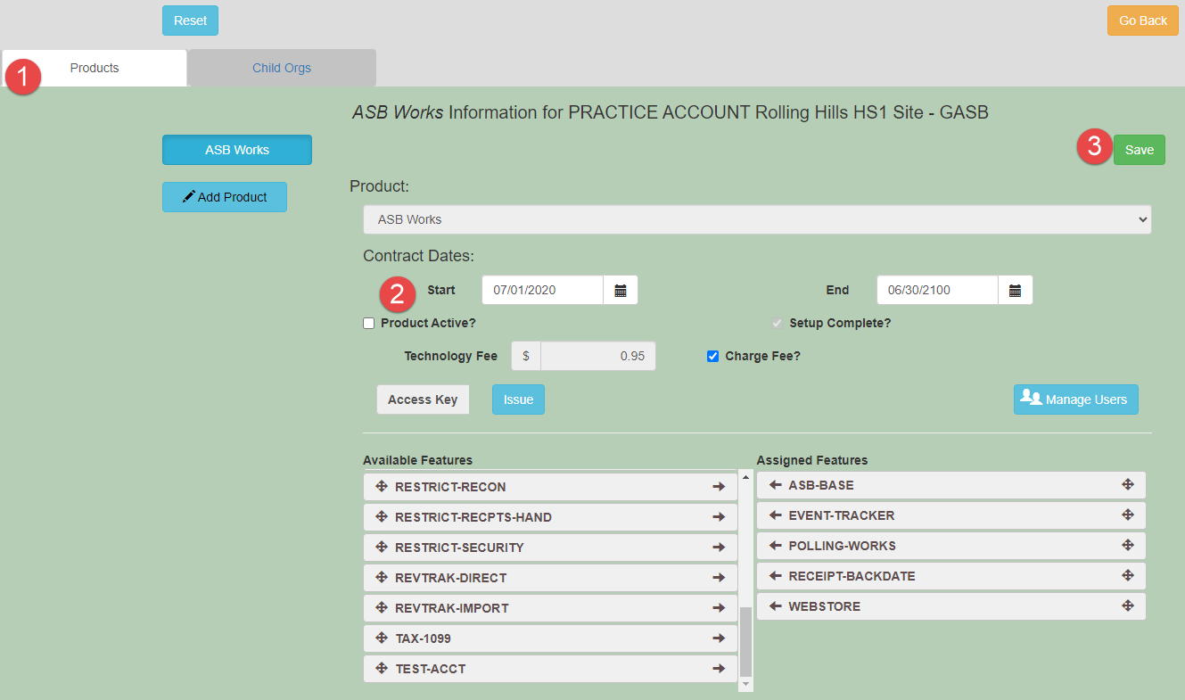
Task: Click move handle icon on RESTRICT-SECURITY
Action: tap(382, 548)
